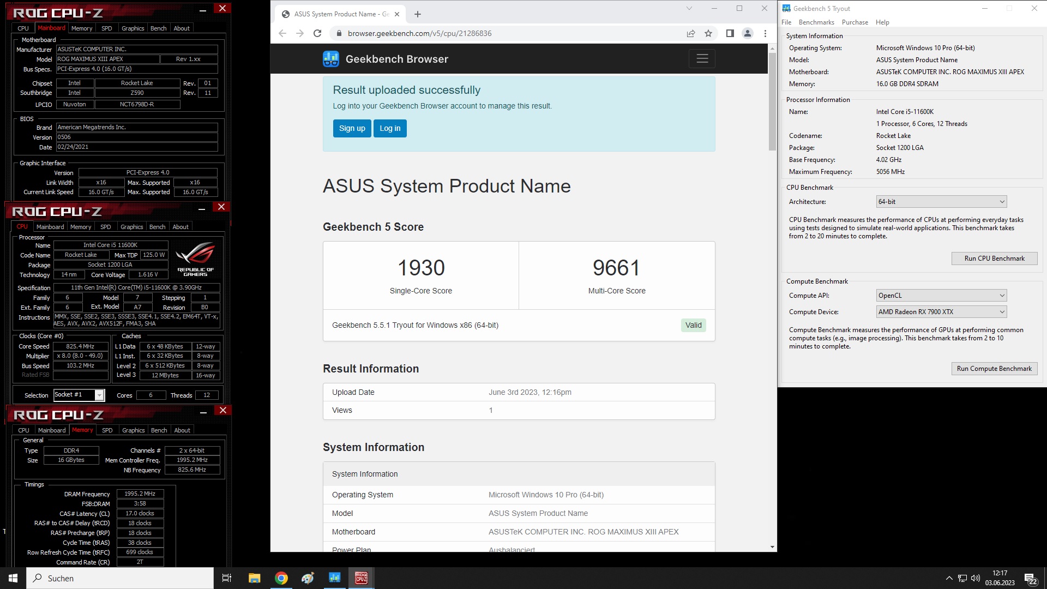Click the Upload Date June 3rd 2023 value
Image resolution: width=1047 pixels, height=589 pixels.
point(529,392)
